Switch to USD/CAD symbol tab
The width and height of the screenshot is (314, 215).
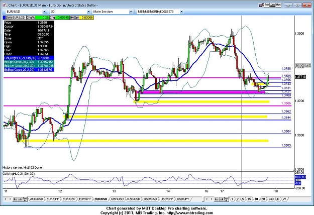click(150, 199)
